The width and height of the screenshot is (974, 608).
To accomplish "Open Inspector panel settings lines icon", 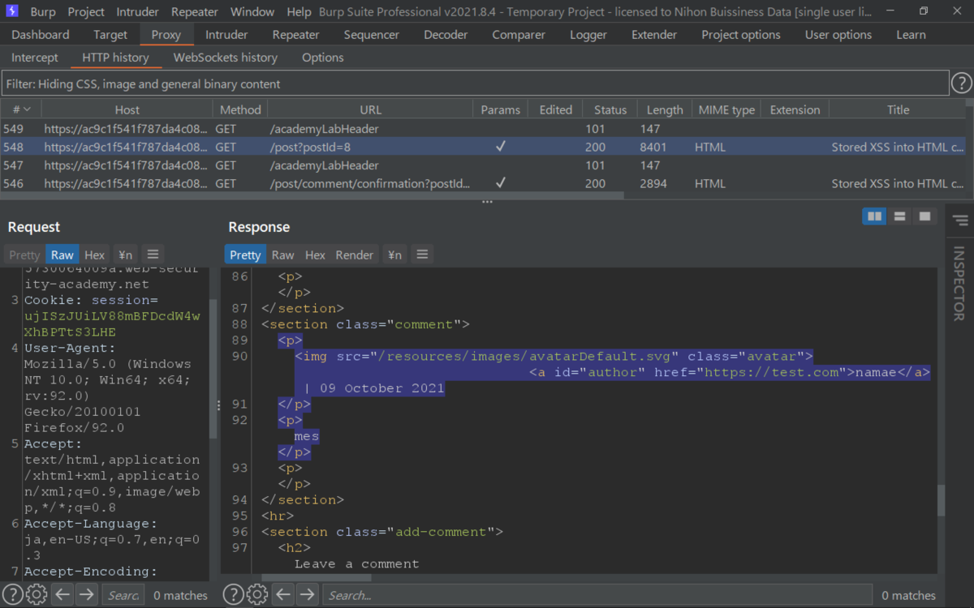I will pyautogui.click(x=960, y=221).
